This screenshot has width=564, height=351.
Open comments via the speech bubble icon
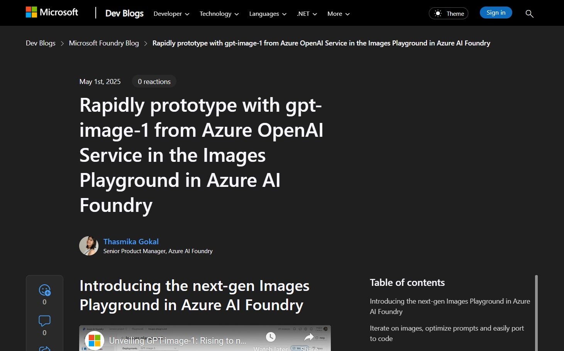[44, 321]
